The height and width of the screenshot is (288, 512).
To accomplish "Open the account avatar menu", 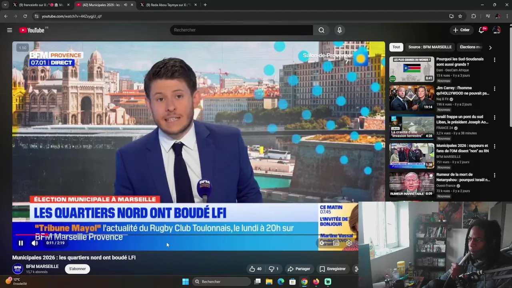I will (x=496, y=30).
